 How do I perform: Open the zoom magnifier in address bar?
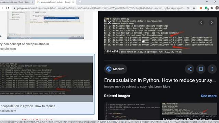(189, 8)
